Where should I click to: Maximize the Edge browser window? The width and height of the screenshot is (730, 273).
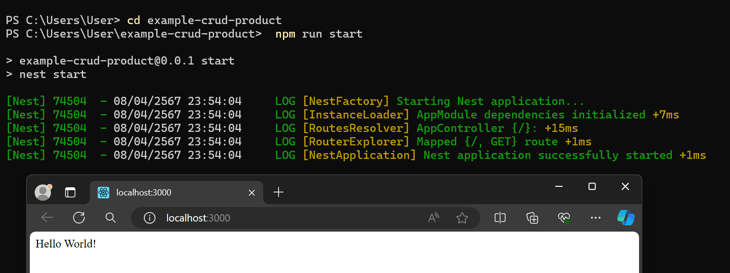click(592, 186)
